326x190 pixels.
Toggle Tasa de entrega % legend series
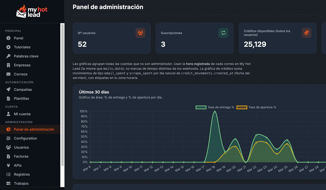coord(215,107)
